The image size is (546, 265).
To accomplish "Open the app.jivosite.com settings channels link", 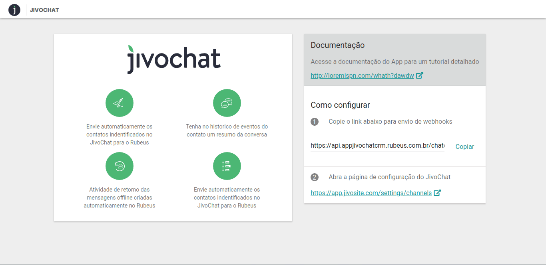I will [x=371, y=193].
